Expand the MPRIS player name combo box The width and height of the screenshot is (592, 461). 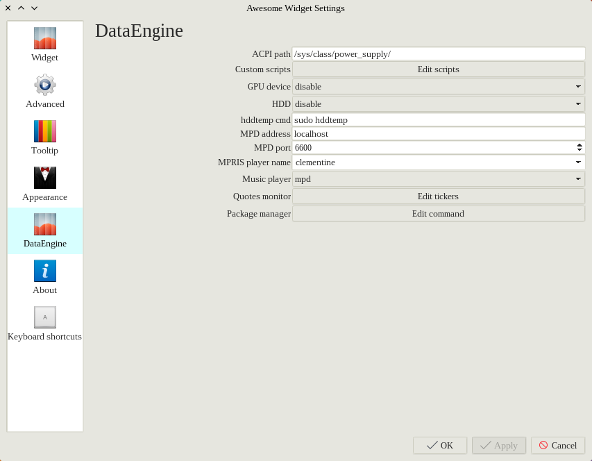(438, 162)
